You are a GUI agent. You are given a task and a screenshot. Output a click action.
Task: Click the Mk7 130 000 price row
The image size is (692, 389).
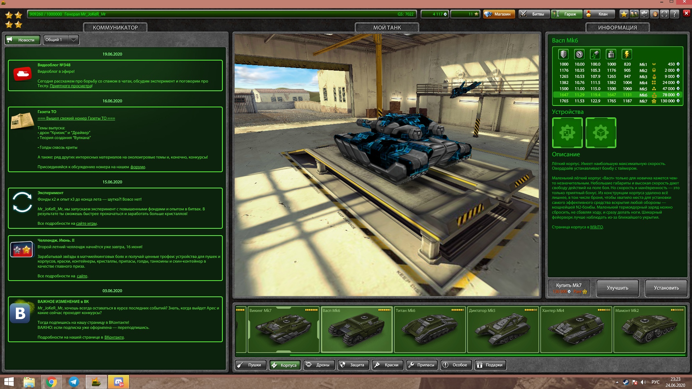tap(617, 101)
